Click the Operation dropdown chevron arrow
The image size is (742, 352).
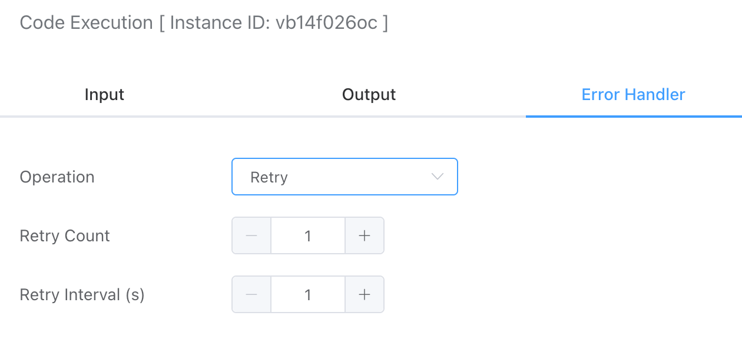click(437, 177)
